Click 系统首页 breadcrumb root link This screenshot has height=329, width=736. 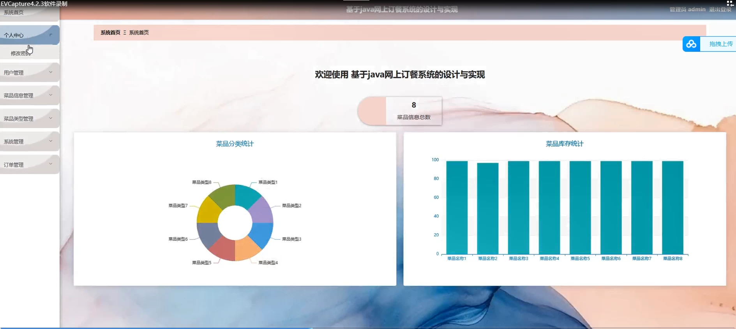click(x=110, y=33)
